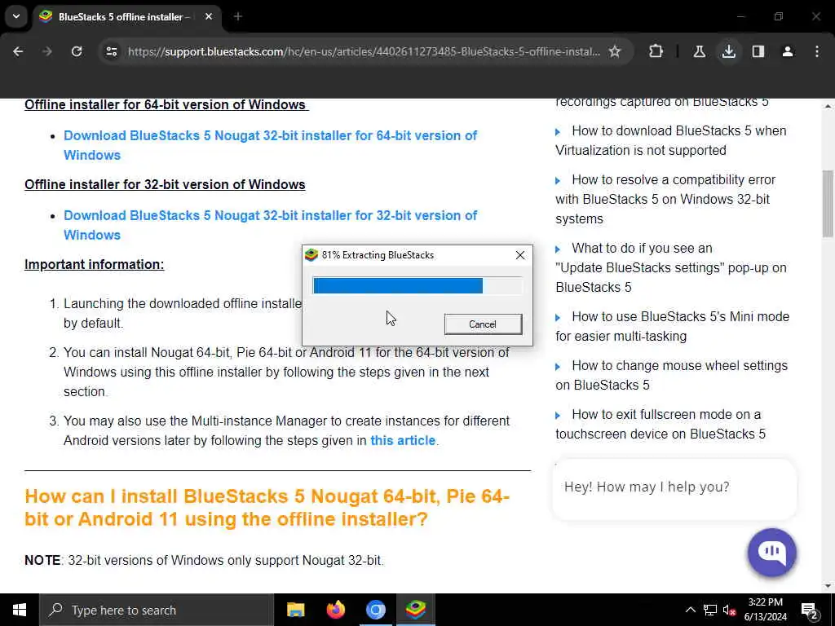Close the Extracting BlueStacks dialog
This screenshot has width=835, height=626.
[520, 255]
